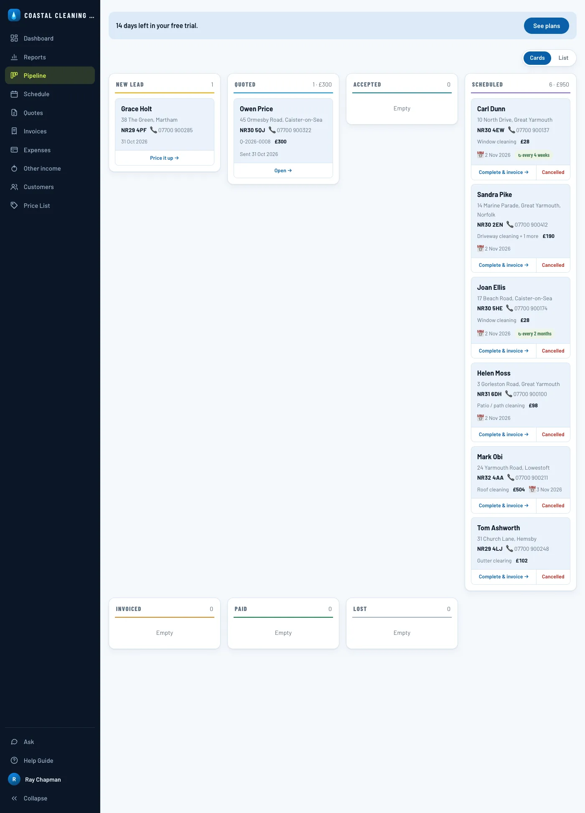Mark Helen Moss's job Cancelled

coord(553,435)
